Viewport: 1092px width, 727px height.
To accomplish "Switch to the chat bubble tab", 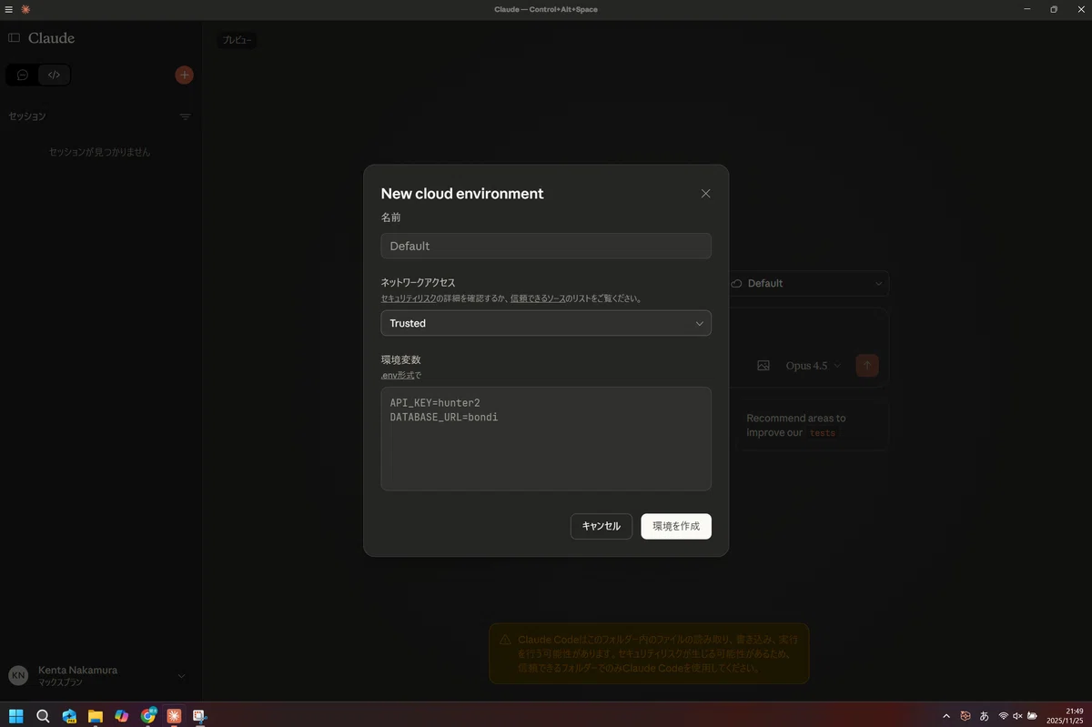I will click(23, 75).
